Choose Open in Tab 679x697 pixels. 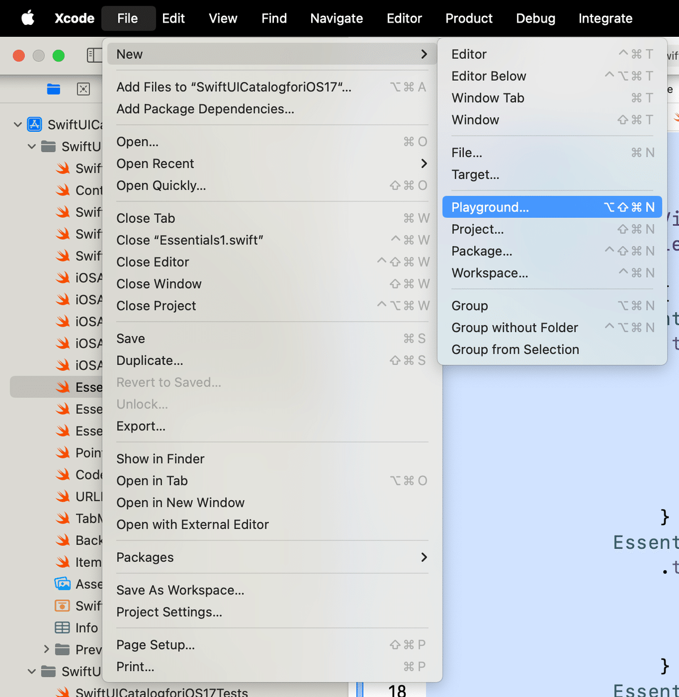click(272, 481)
